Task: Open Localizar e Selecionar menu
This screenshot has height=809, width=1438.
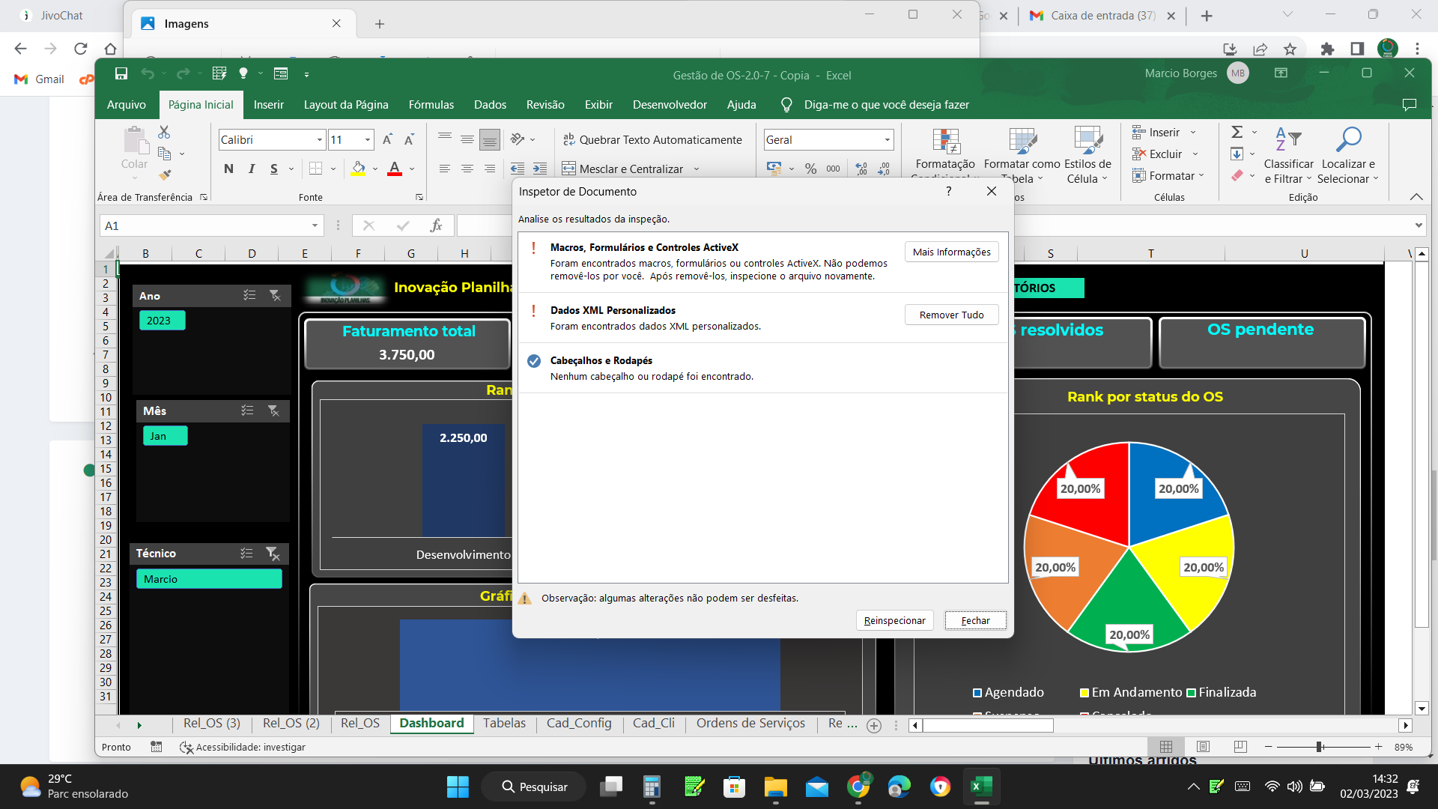Action: click(1348, 155)
